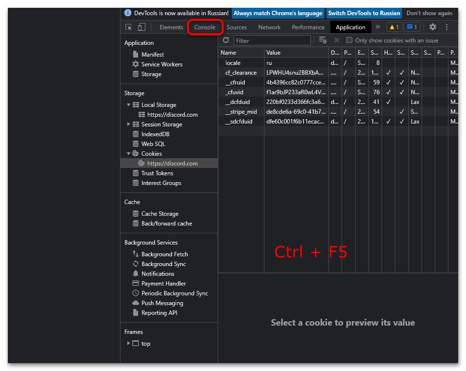This screenshot has width=466, height=371.
Task: Open DevTools settings gear
Action: pos(433,27)
